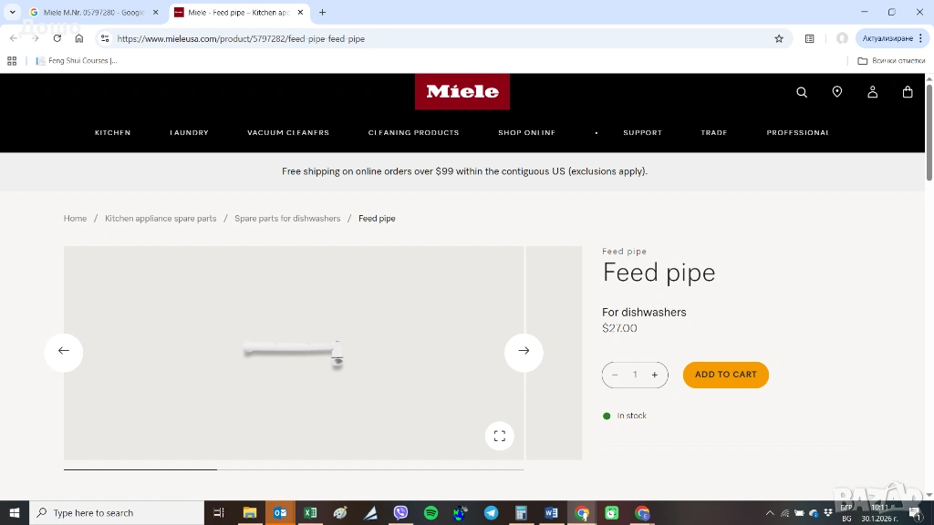Decrease quantity with minus button
This screenshot has width=934, height=525.
coord(615,375)
